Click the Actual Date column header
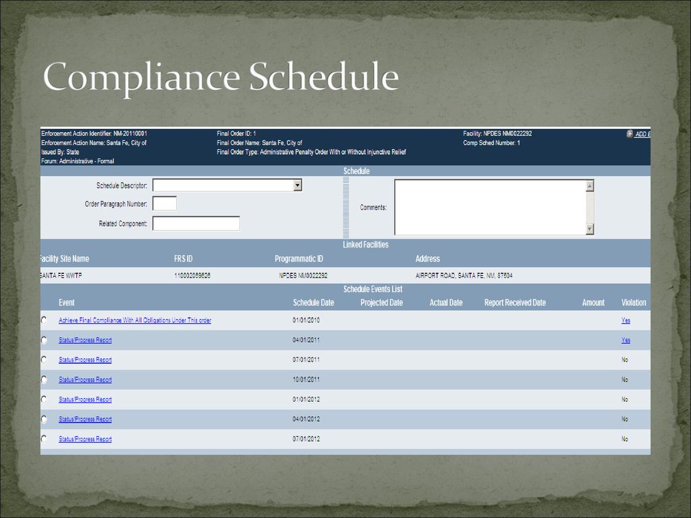Viewport: 691px width, 518px height. point(446,303)
